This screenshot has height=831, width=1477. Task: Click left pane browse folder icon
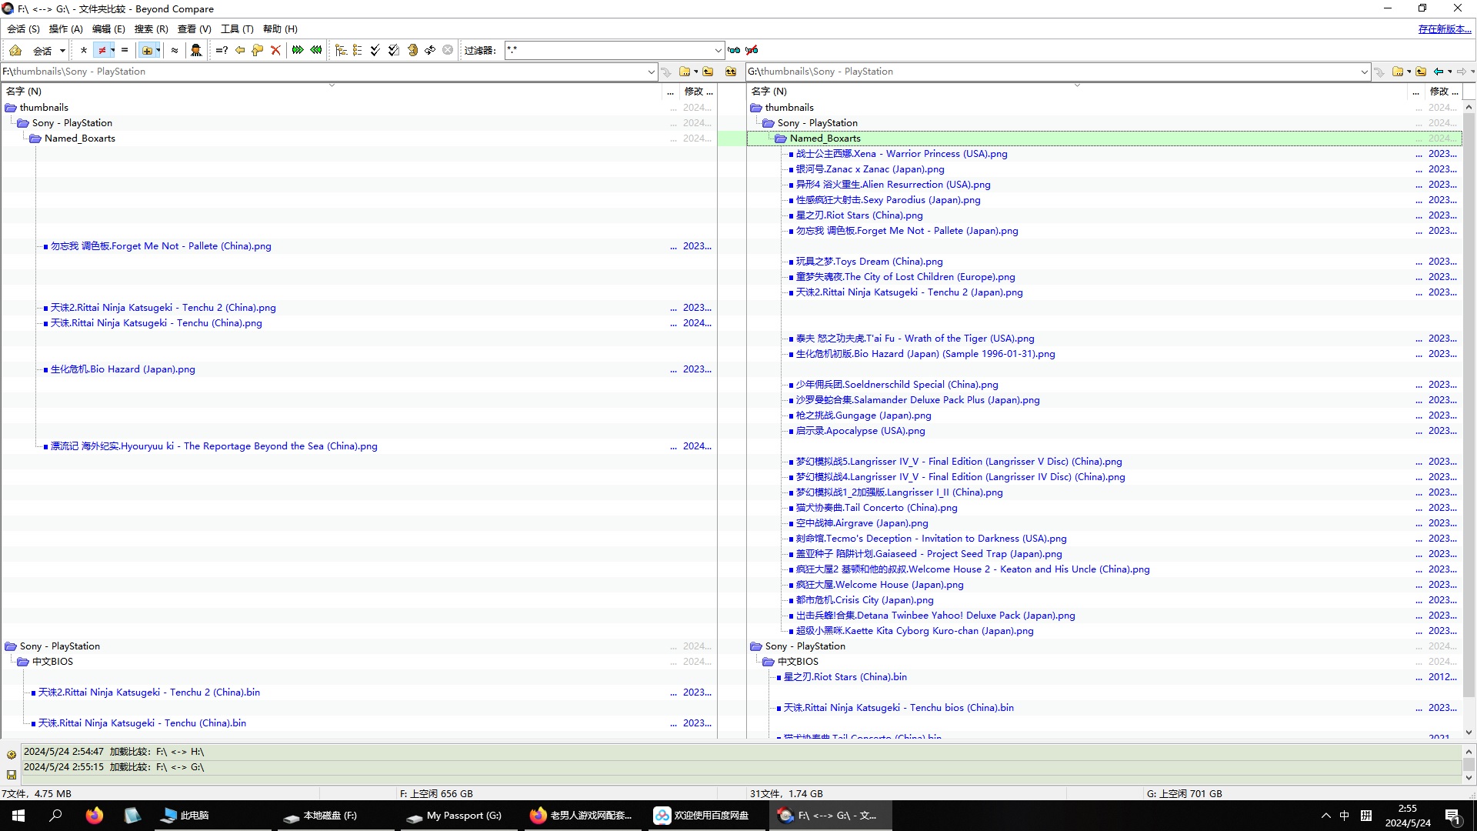(685, 72)
